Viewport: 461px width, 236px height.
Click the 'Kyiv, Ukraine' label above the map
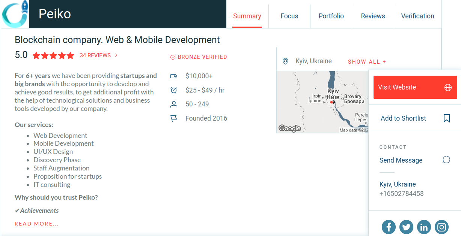point(313,61)
